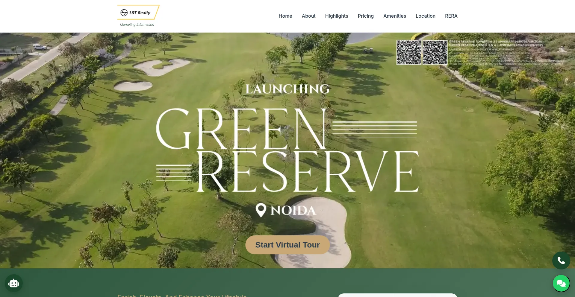This screenshot has height=297, width=575.
Task: Navigate to the Amenities section
Action: tap(395, 16)
